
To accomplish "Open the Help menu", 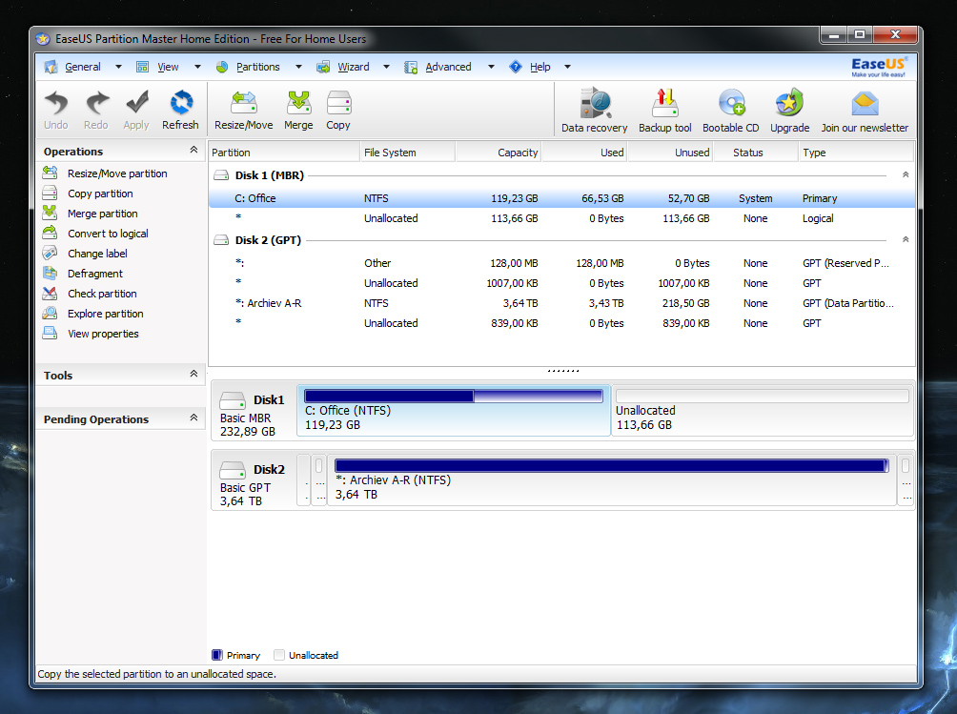I will tap(540, 67).
